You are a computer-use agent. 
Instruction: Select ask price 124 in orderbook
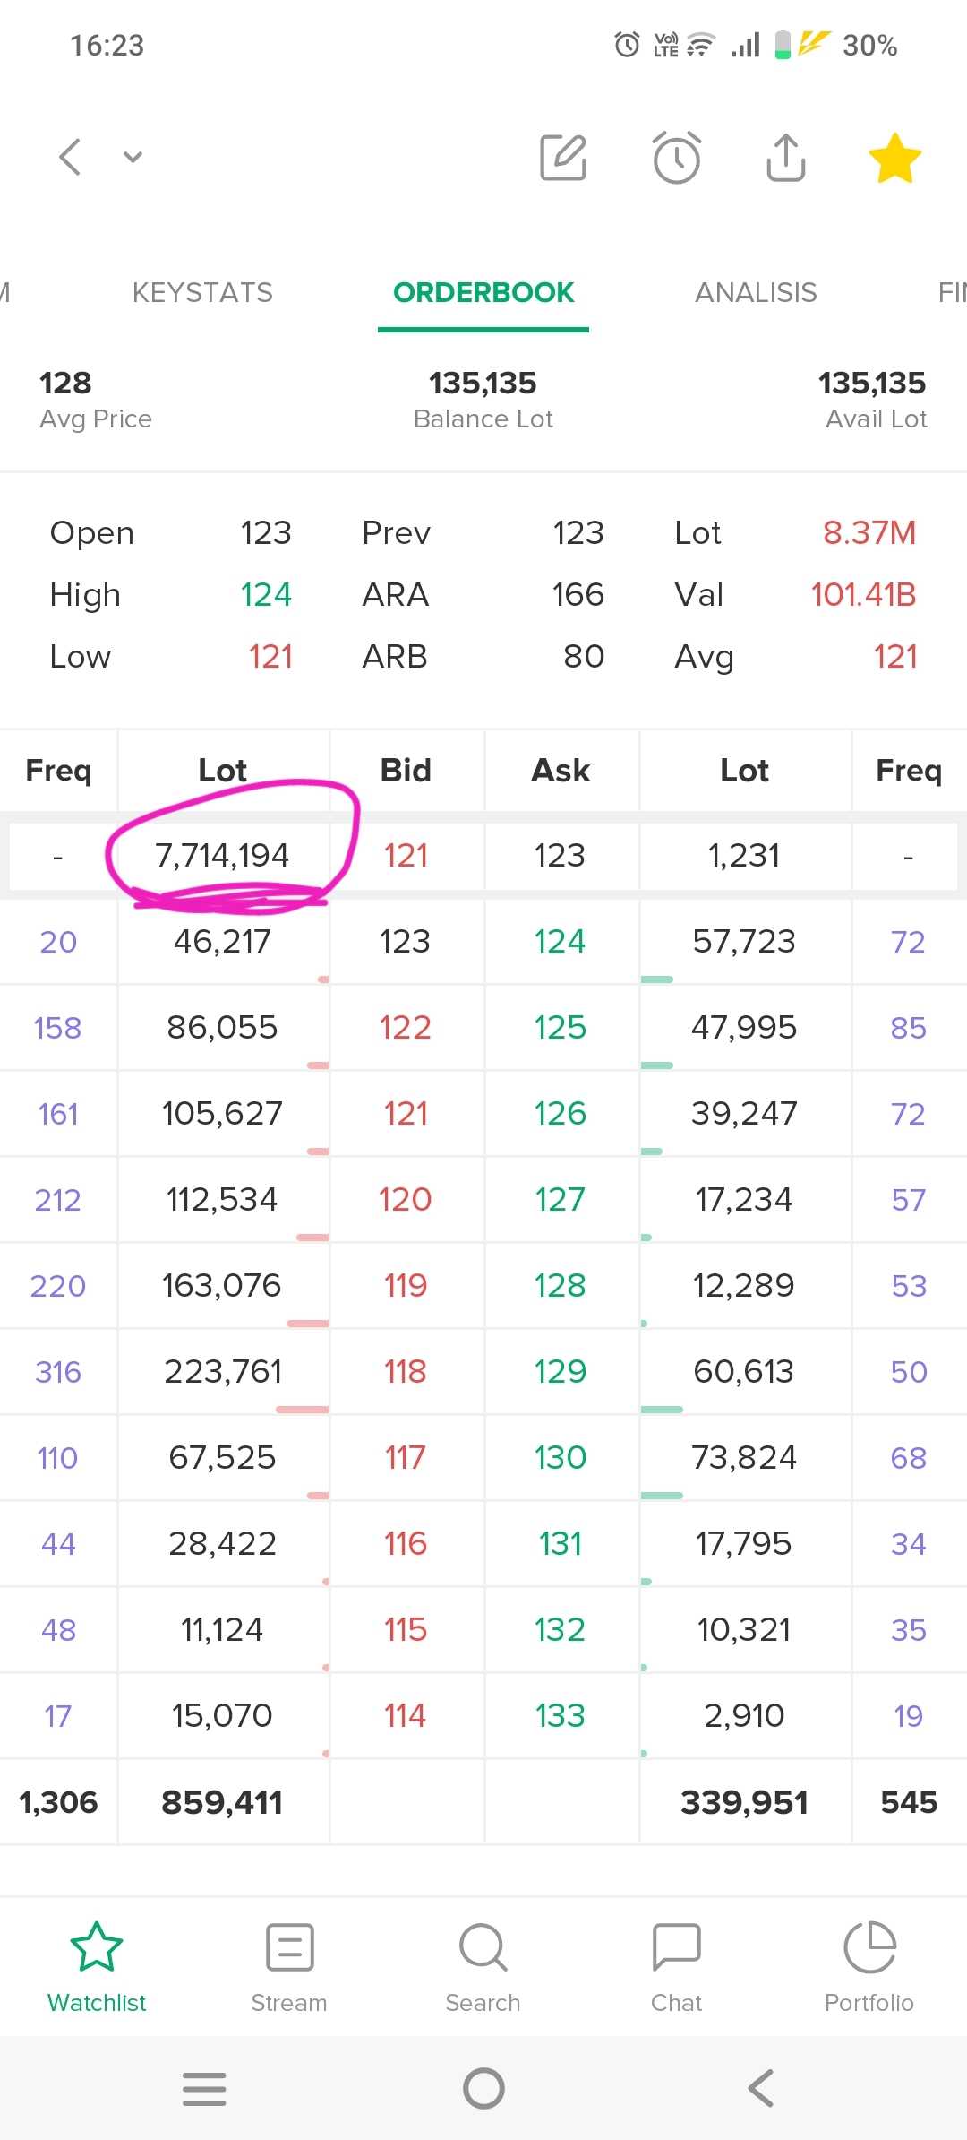[561, 942]
